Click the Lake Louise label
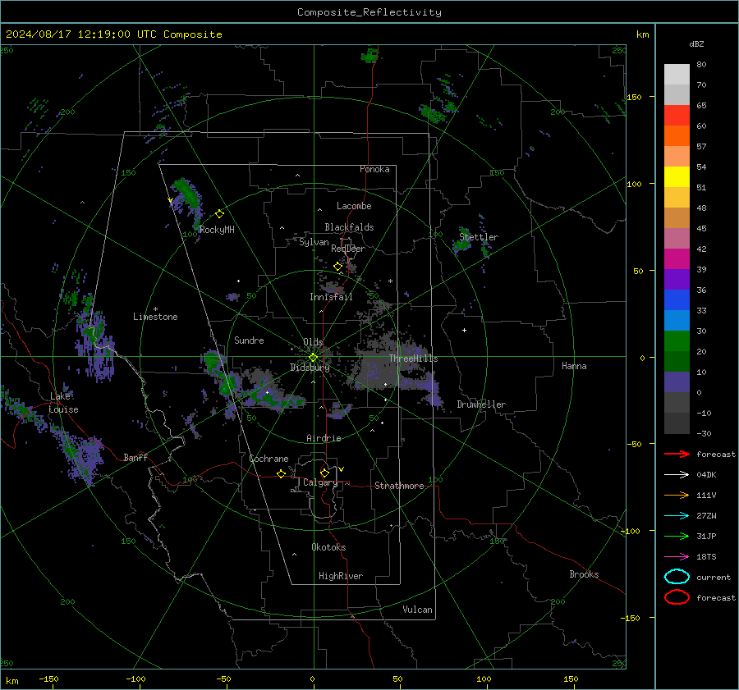The height and width of the screenshot is (690, 739). point(63,403)
